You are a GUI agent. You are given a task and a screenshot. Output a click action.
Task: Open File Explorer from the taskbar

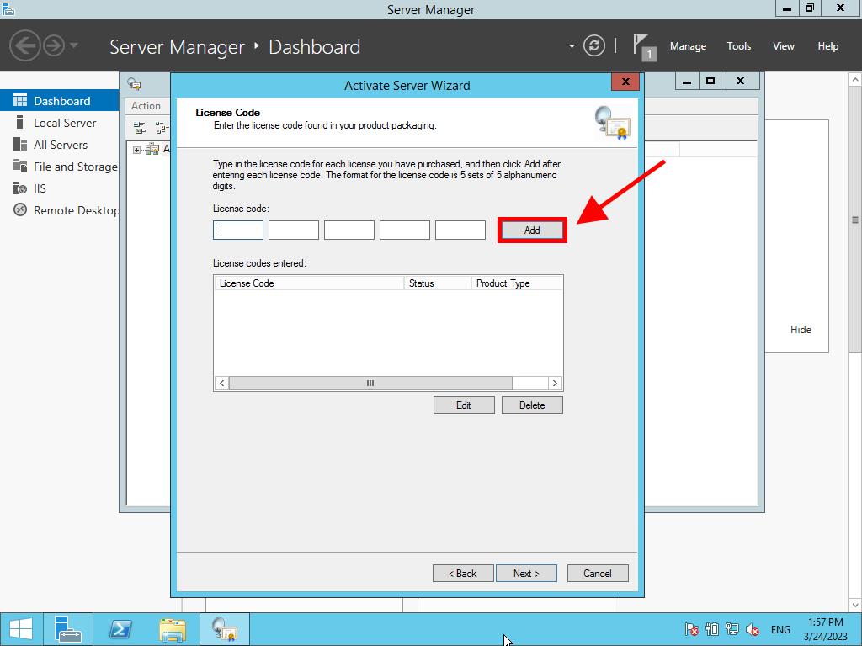173,629
